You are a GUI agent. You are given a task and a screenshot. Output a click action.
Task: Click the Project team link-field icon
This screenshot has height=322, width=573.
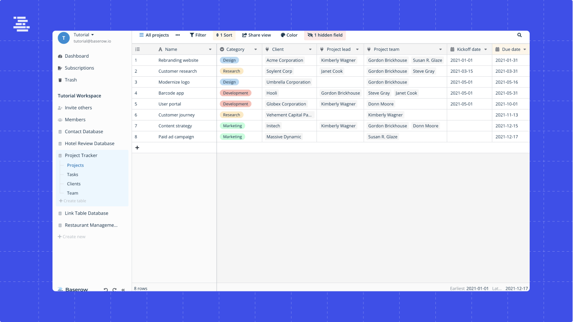point(369,49)
